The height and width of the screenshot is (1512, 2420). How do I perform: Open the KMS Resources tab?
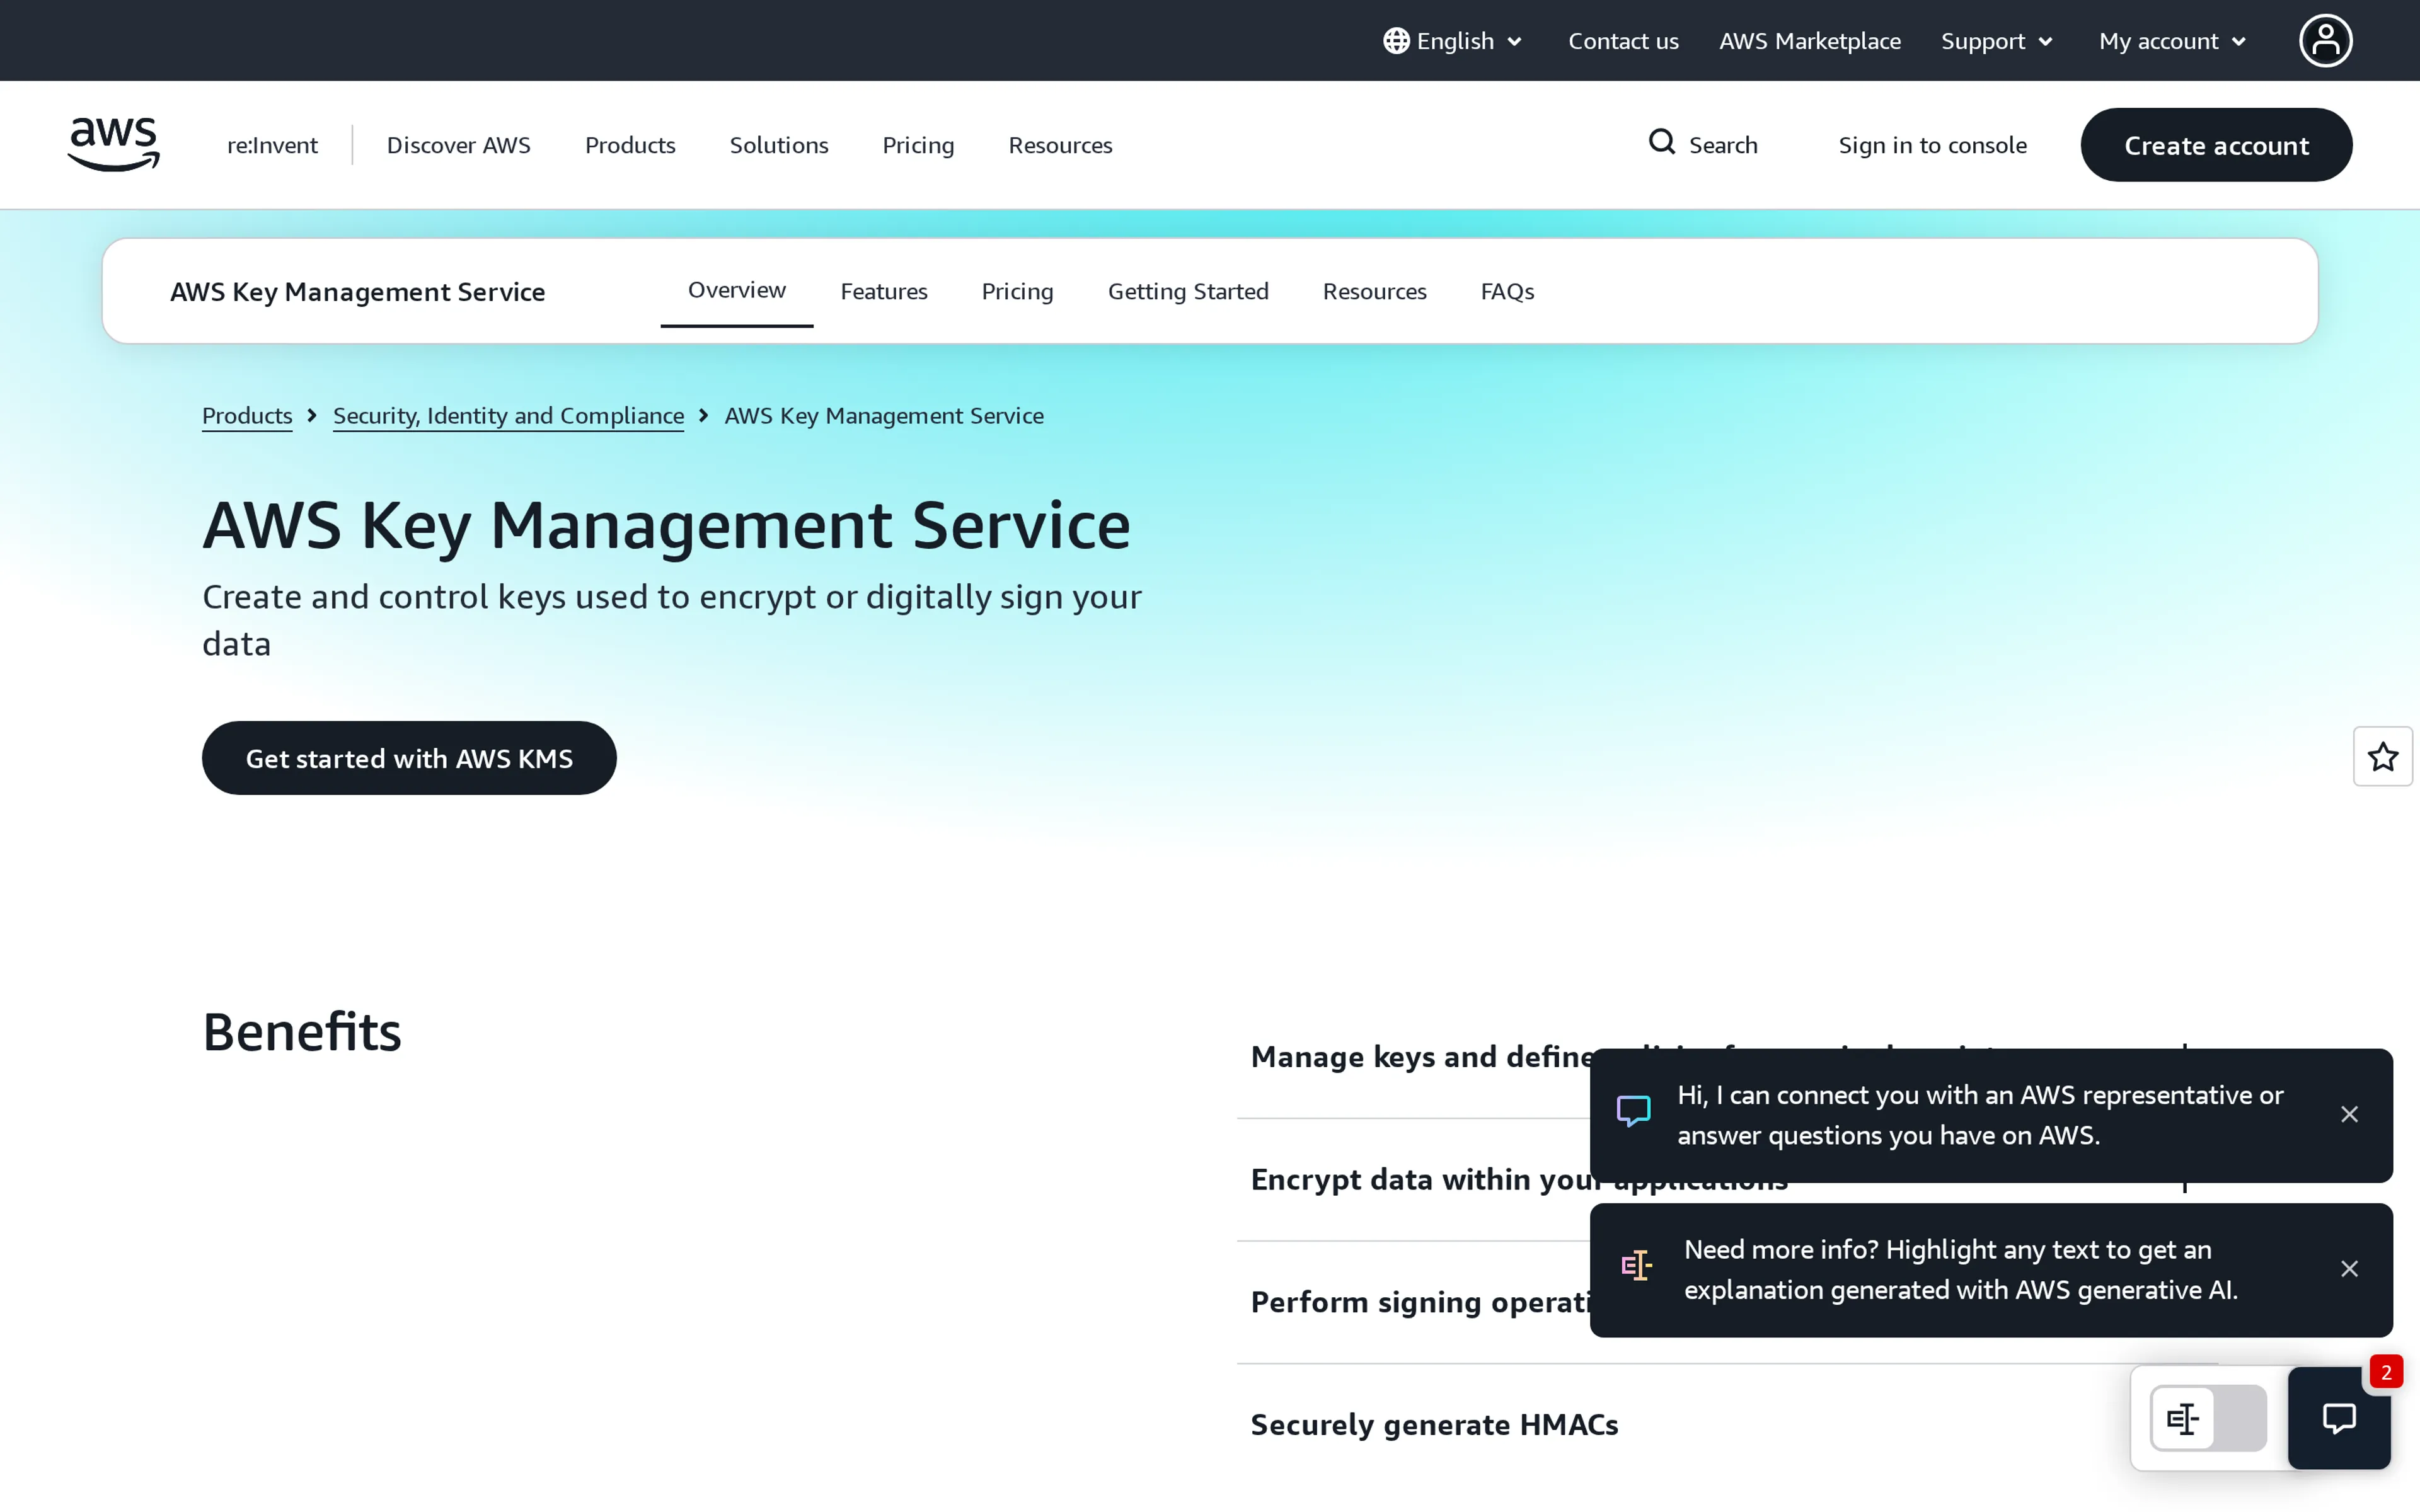coord(1374,291)
